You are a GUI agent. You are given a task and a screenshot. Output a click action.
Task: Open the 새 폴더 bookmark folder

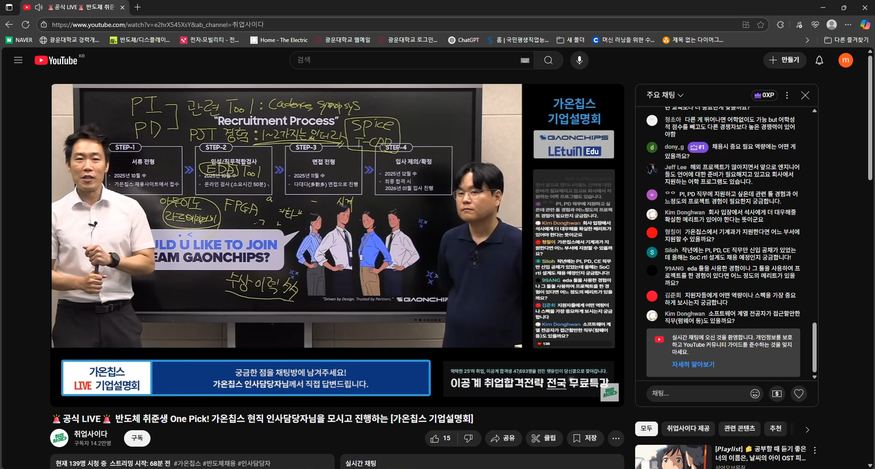tap(570, 40)
